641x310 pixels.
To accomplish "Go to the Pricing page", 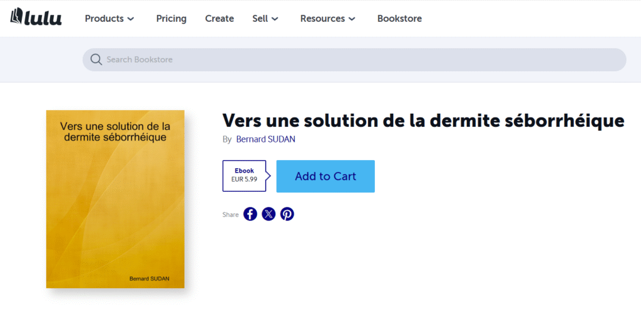I will [x=172, y=19].
